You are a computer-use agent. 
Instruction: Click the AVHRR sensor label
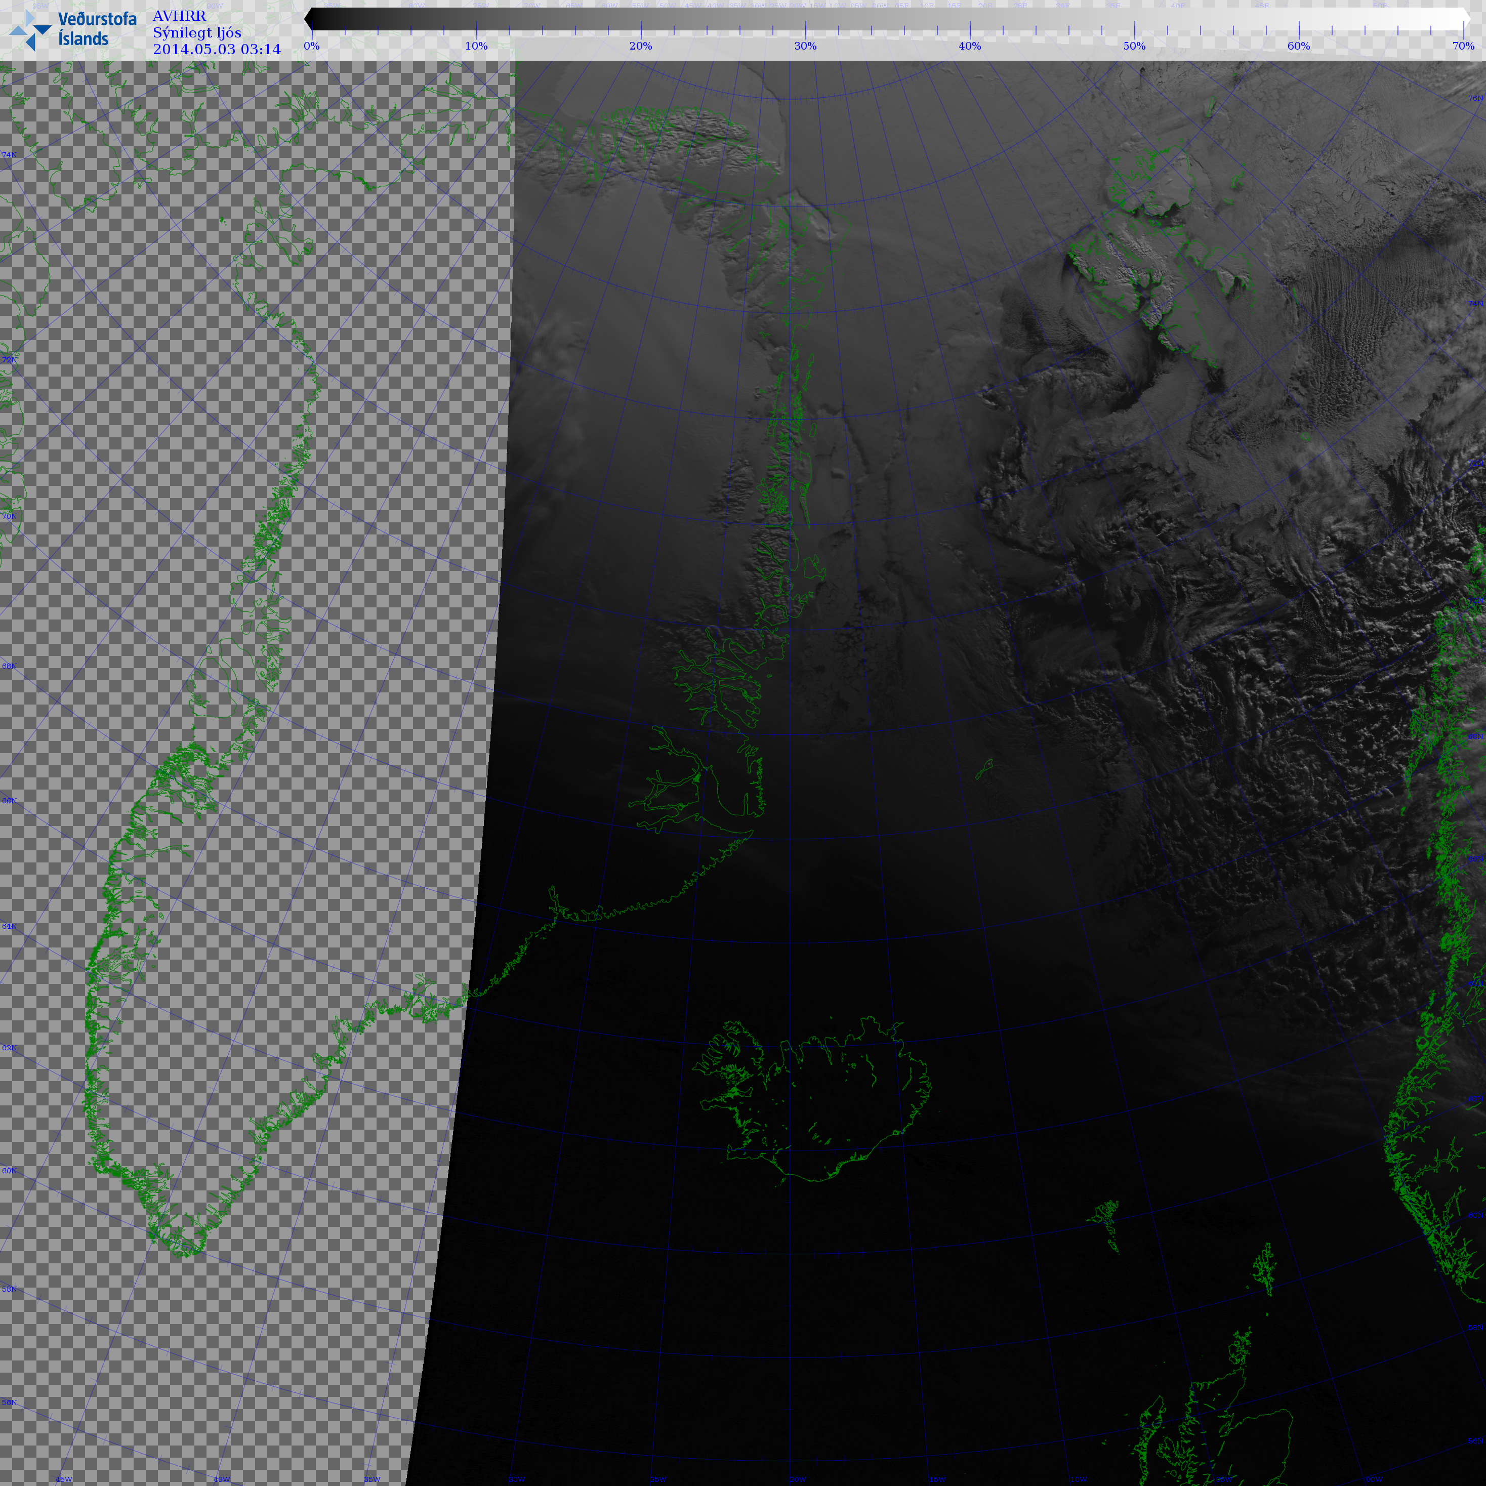coord(179,16)
